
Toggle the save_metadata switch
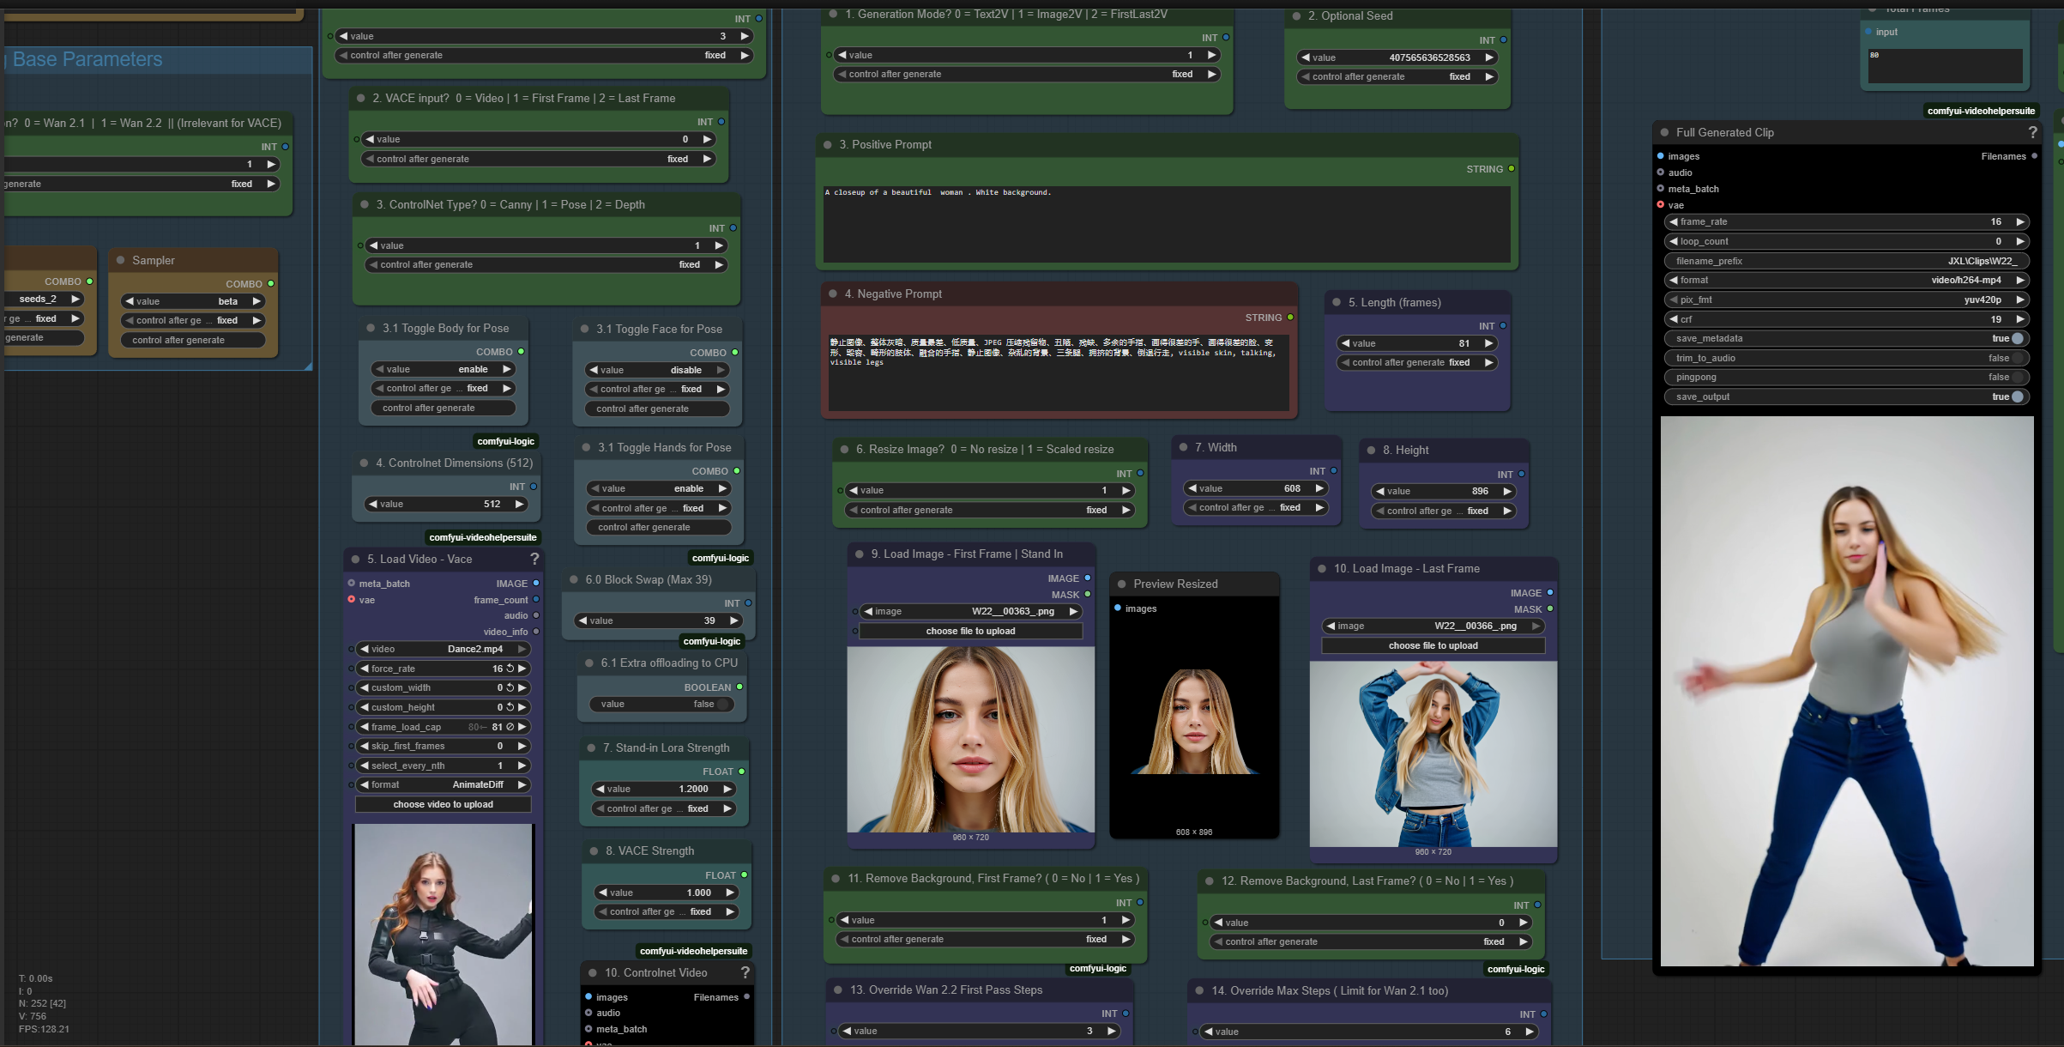tap(2017, 338)
